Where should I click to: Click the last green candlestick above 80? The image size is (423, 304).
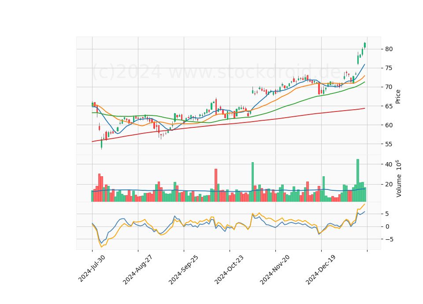(365, 45)
